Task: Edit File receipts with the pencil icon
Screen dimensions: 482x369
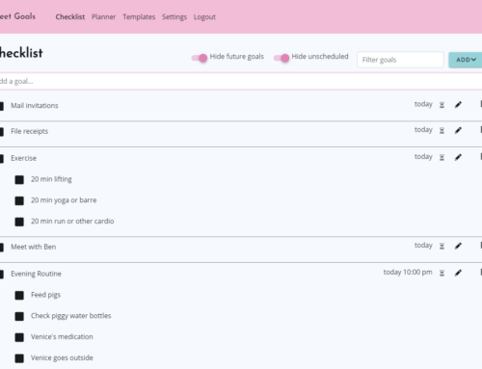Action: click(x=458, y=130)
